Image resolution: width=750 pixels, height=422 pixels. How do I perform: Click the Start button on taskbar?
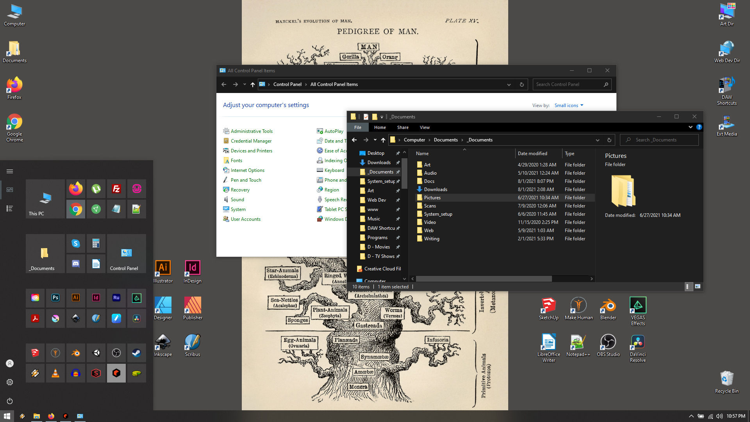[x=7, y=416]
